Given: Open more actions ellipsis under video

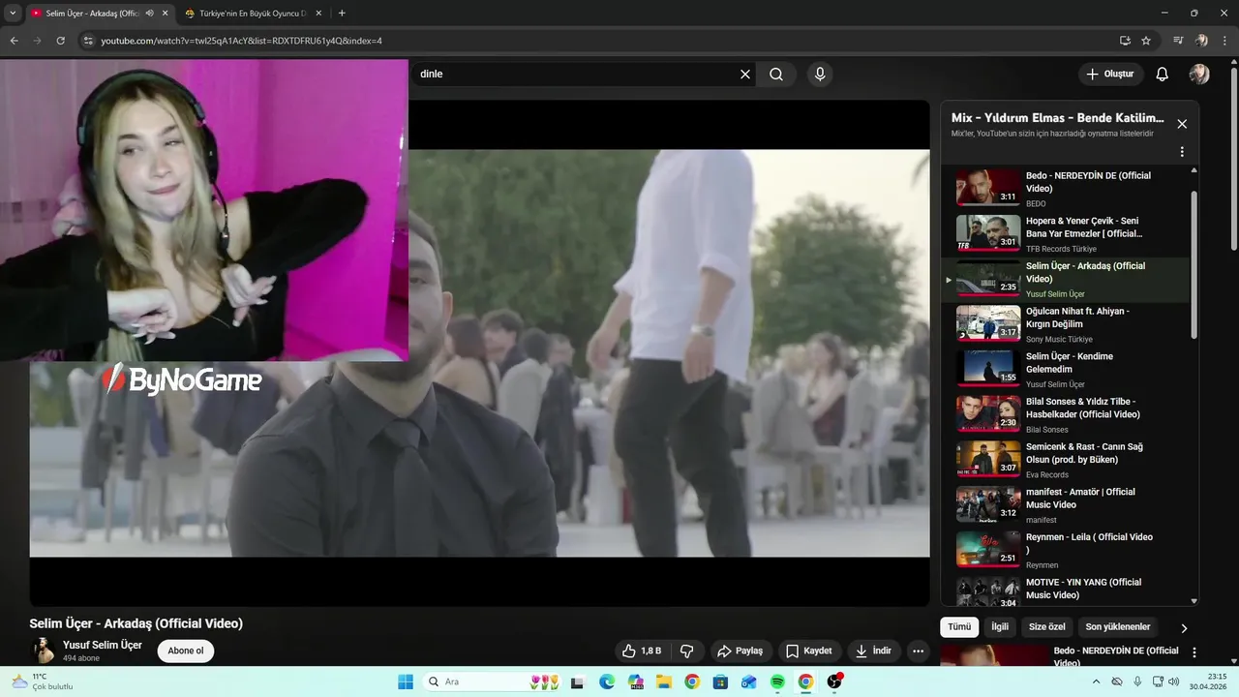Looking at the screenshot, I should 918,652.
